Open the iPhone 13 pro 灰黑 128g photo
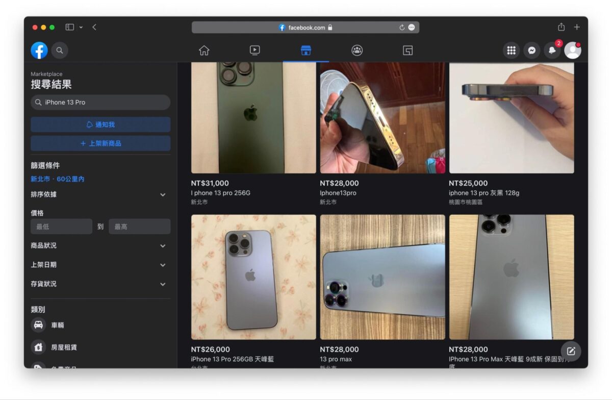Screen dimensions: 612x400 click(512, 118)
